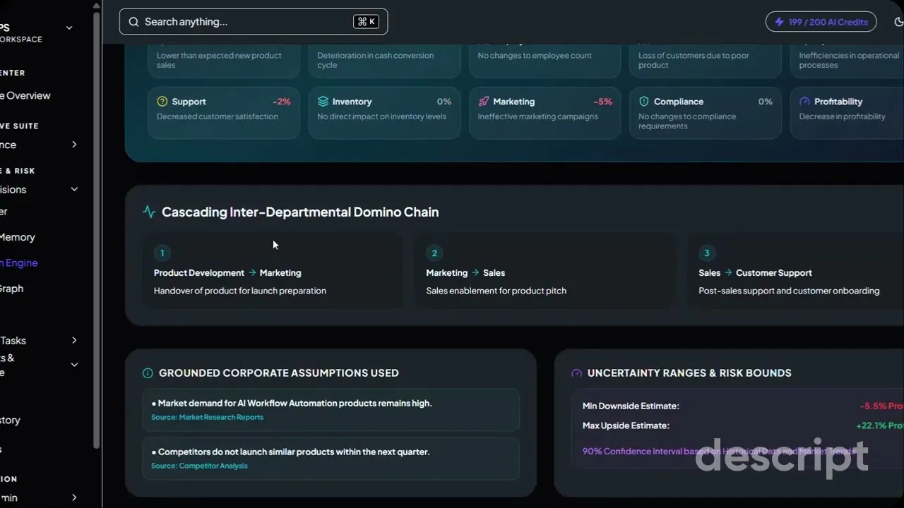Click the Profitability gauge icon

pyautogui.click(x=804, y=102)
